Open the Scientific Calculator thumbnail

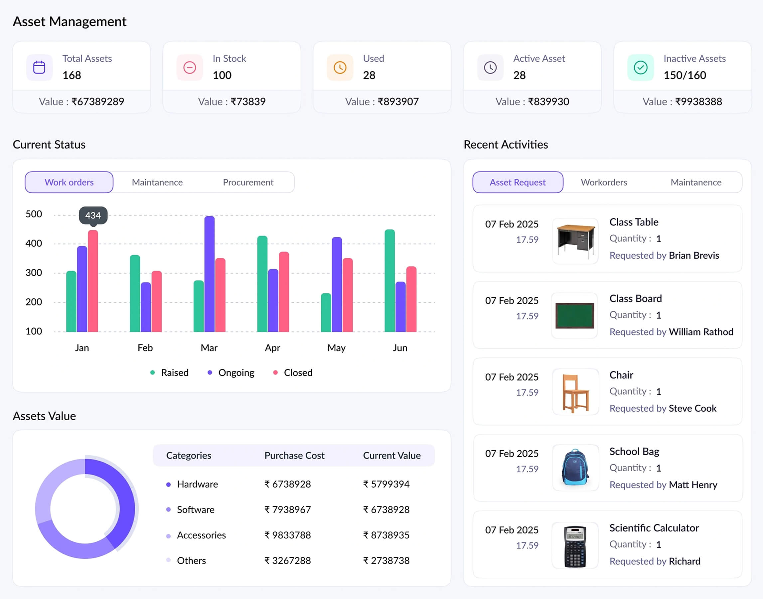click(x=575, y=545)
